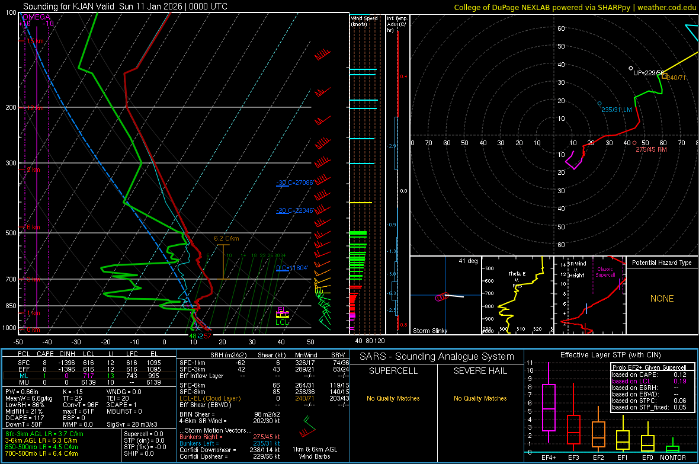Click the SR Wind v. Height inset label

(576, 270)
